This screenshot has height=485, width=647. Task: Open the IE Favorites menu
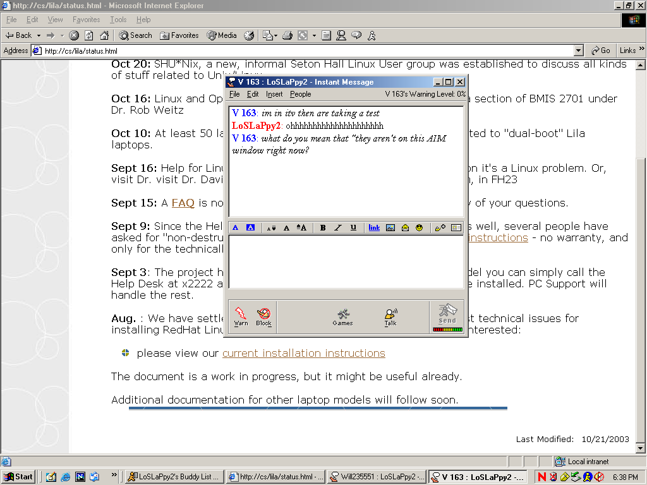(86, 20)
